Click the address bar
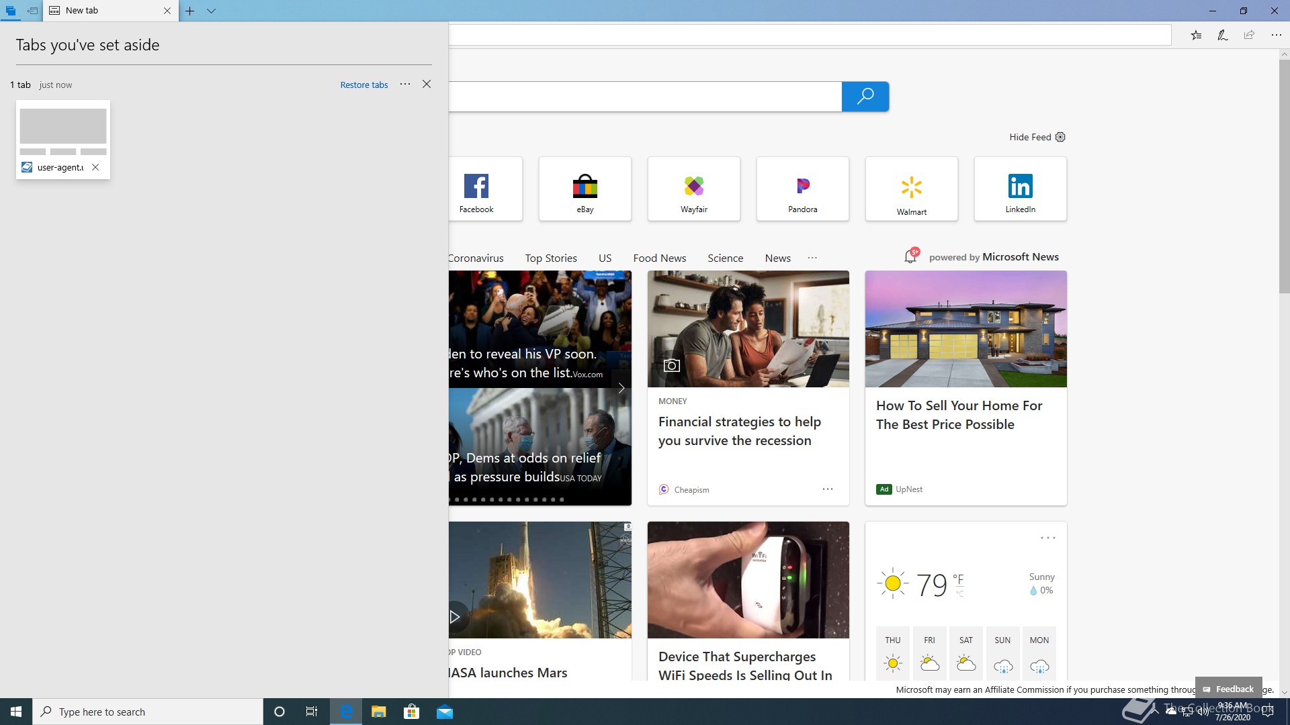 click(x=810, y=35)
